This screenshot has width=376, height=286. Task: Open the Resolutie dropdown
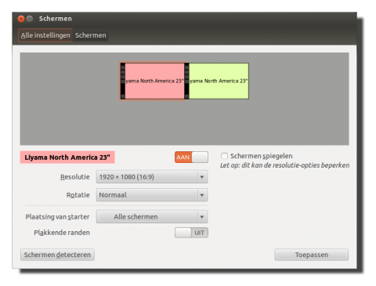(x=152, y=177)
